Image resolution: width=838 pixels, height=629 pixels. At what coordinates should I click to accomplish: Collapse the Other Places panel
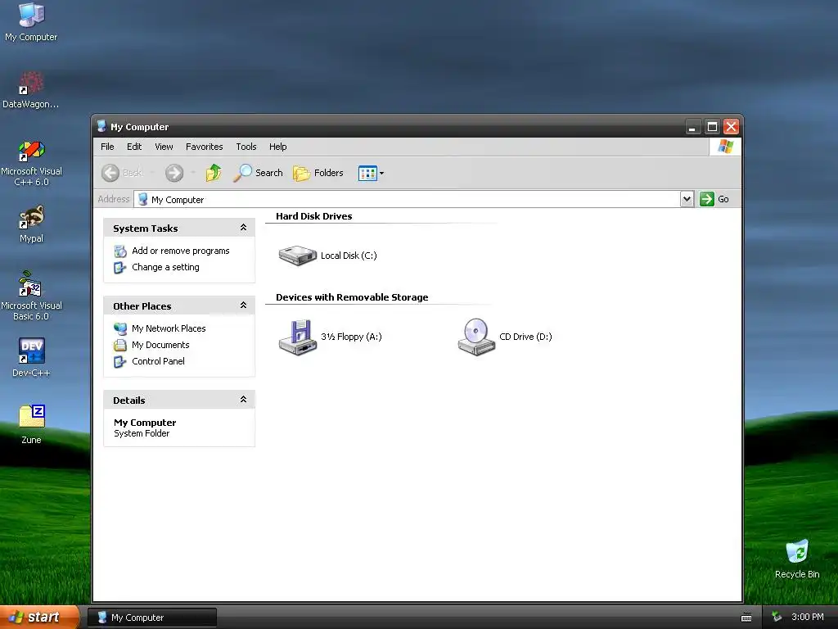pyautogui.click(x=243, y=305)
